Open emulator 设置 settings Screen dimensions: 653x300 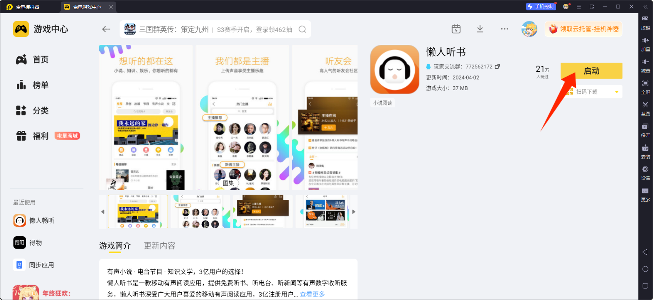[x=646, y=173]
